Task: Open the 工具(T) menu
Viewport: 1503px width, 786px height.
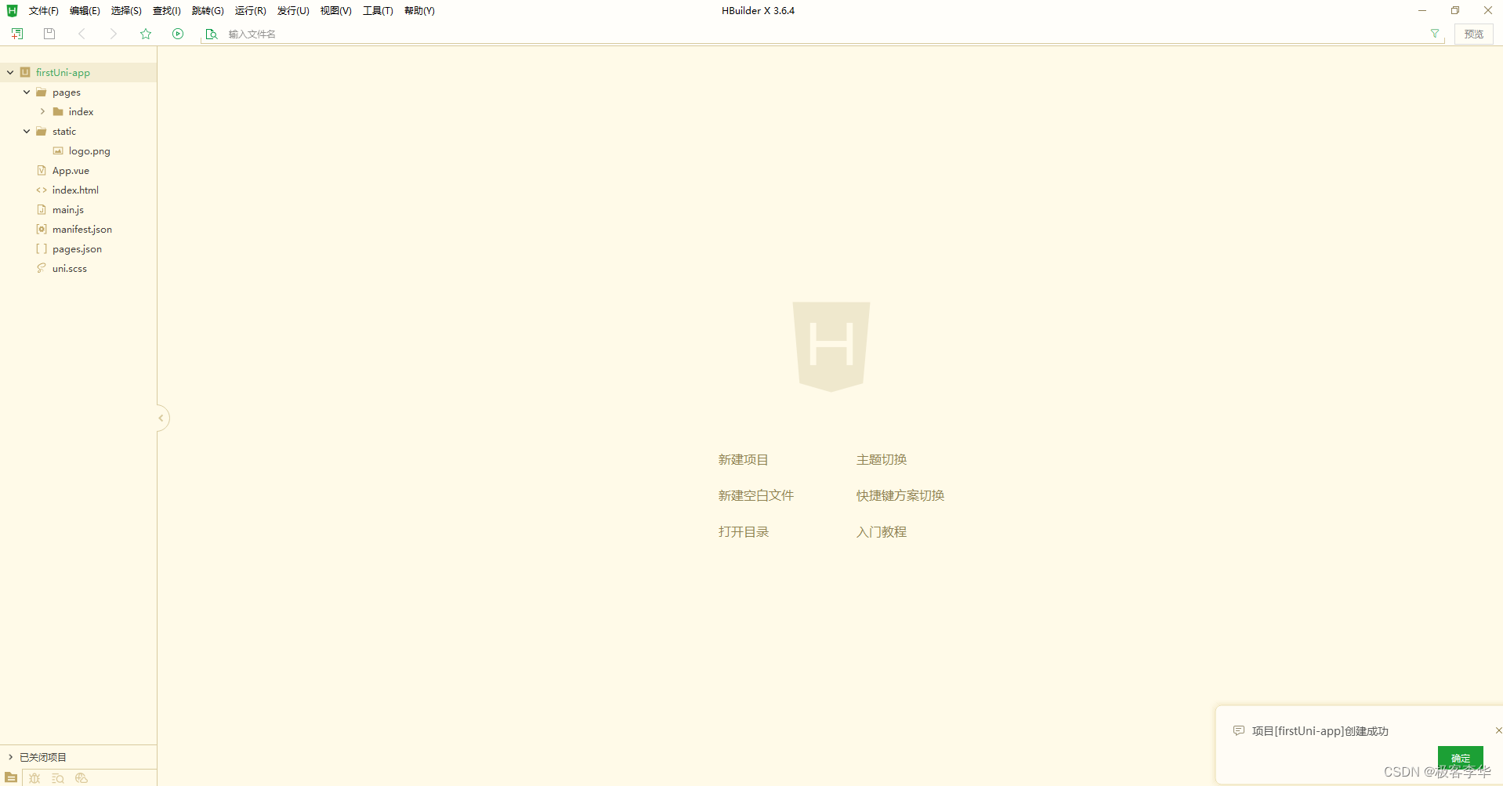Action: [378, 11]
